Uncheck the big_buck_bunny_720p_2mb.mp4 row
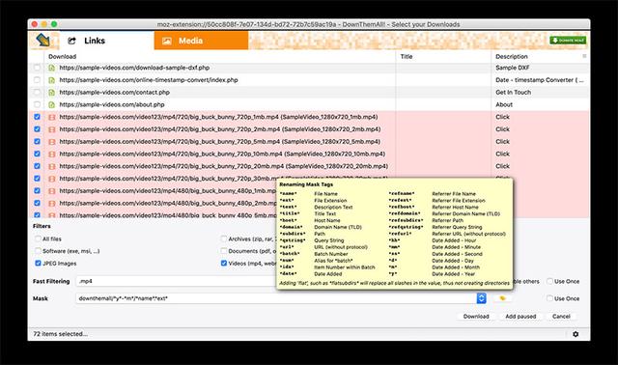 37,128
